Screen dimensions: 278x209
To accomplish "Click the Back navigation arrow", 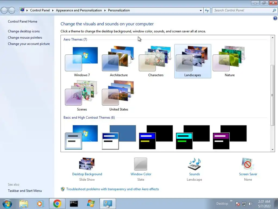I will [x=4, y=10].
